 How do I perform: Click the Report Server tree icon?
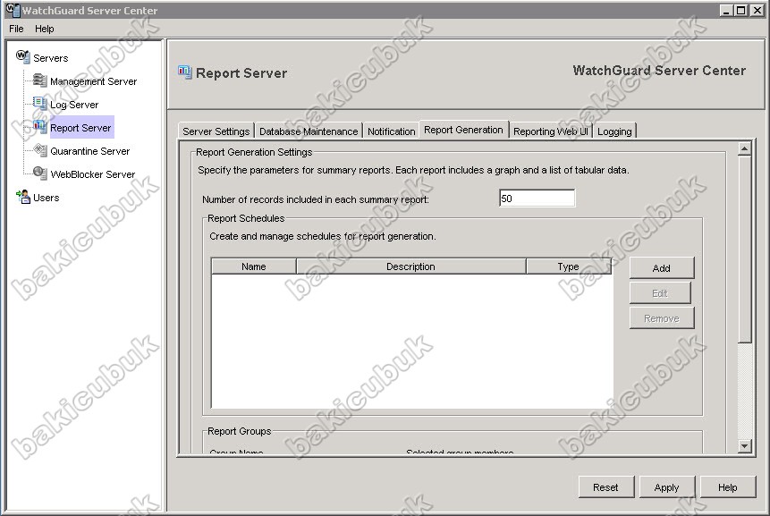[39, 127]
